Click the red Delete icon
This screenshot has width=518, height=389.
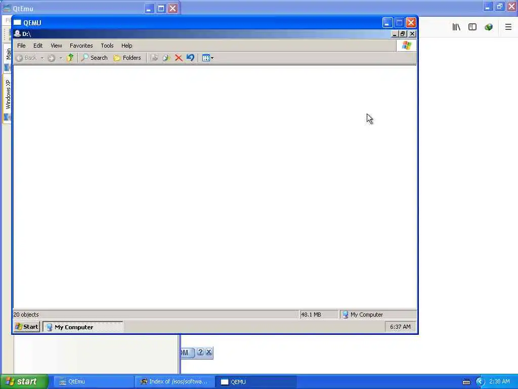coord(179,58)
